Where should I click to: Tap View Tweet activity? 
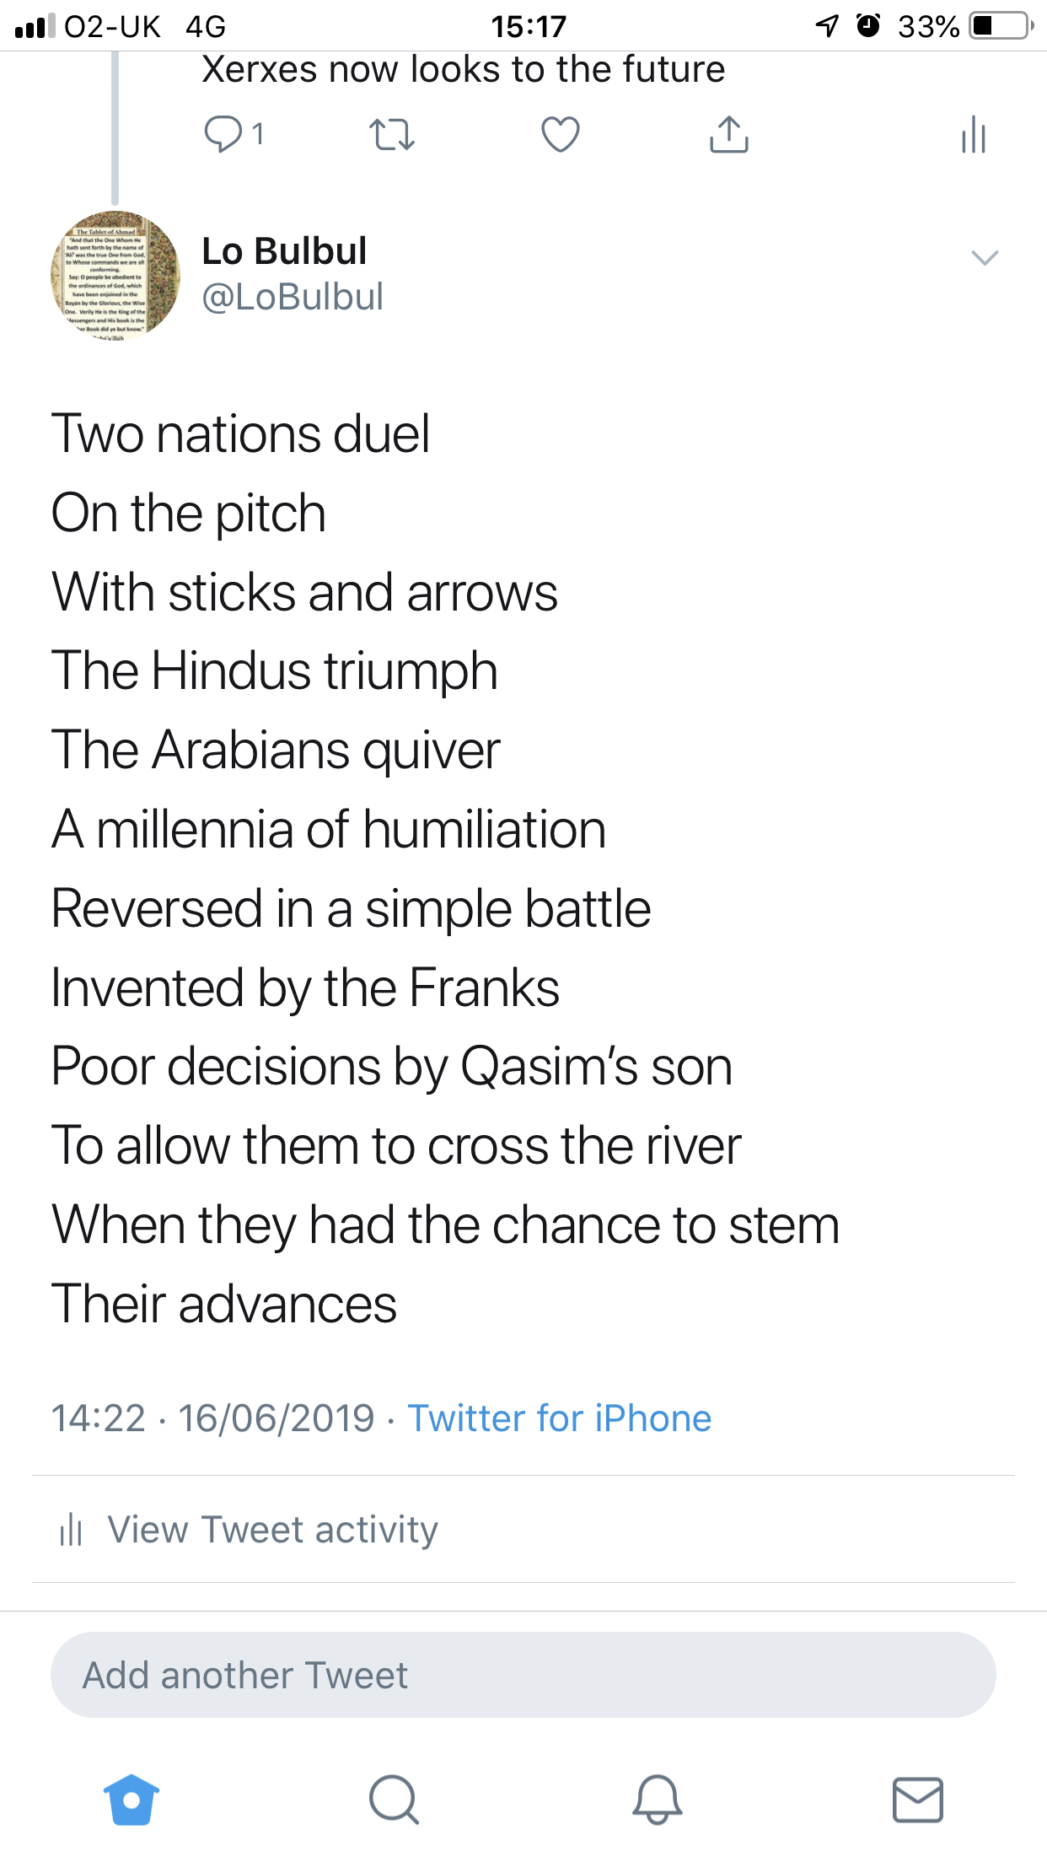click(272, 1530)
